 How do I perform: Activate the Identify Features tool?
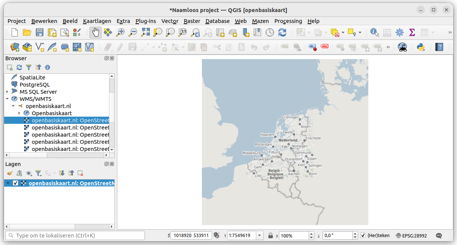375,32
